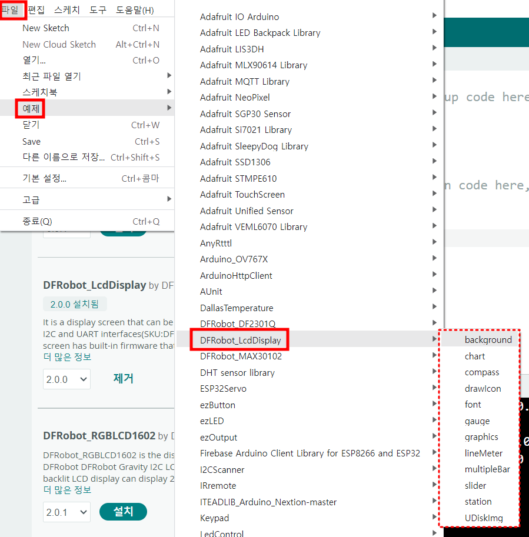The height and width of the screenshot is (537, 529).
Task: Open the 도움말(H) menu
Action: click(135, 10)
